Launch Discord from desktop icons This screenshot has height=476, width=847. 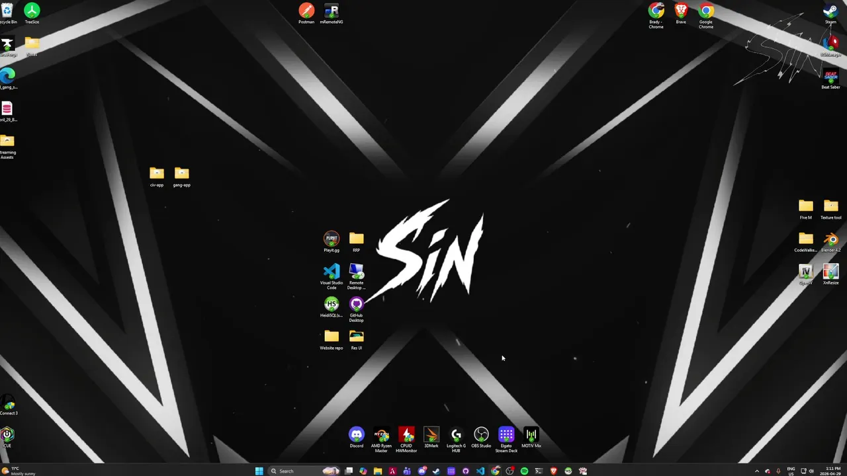click(x=357, y=438)
